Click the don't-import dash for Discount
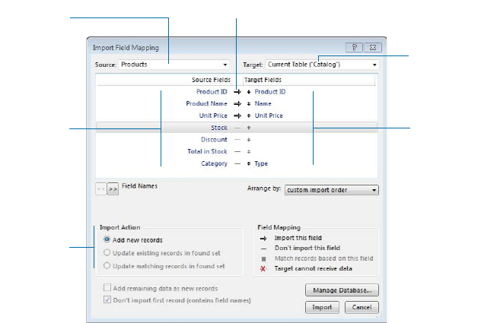The image size is (481, 323). pyautogui.click(x=237, y=140)
